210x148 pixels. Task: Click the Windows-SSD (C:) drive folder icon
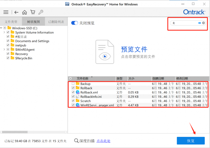click(x=9, y=28)
